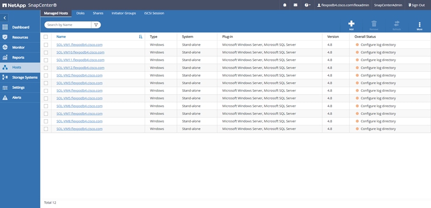Image resolution: width=431 pixels, height=208 pixels.
Task: Switch to the Managed Hosts tab
Action: point(56,13)
